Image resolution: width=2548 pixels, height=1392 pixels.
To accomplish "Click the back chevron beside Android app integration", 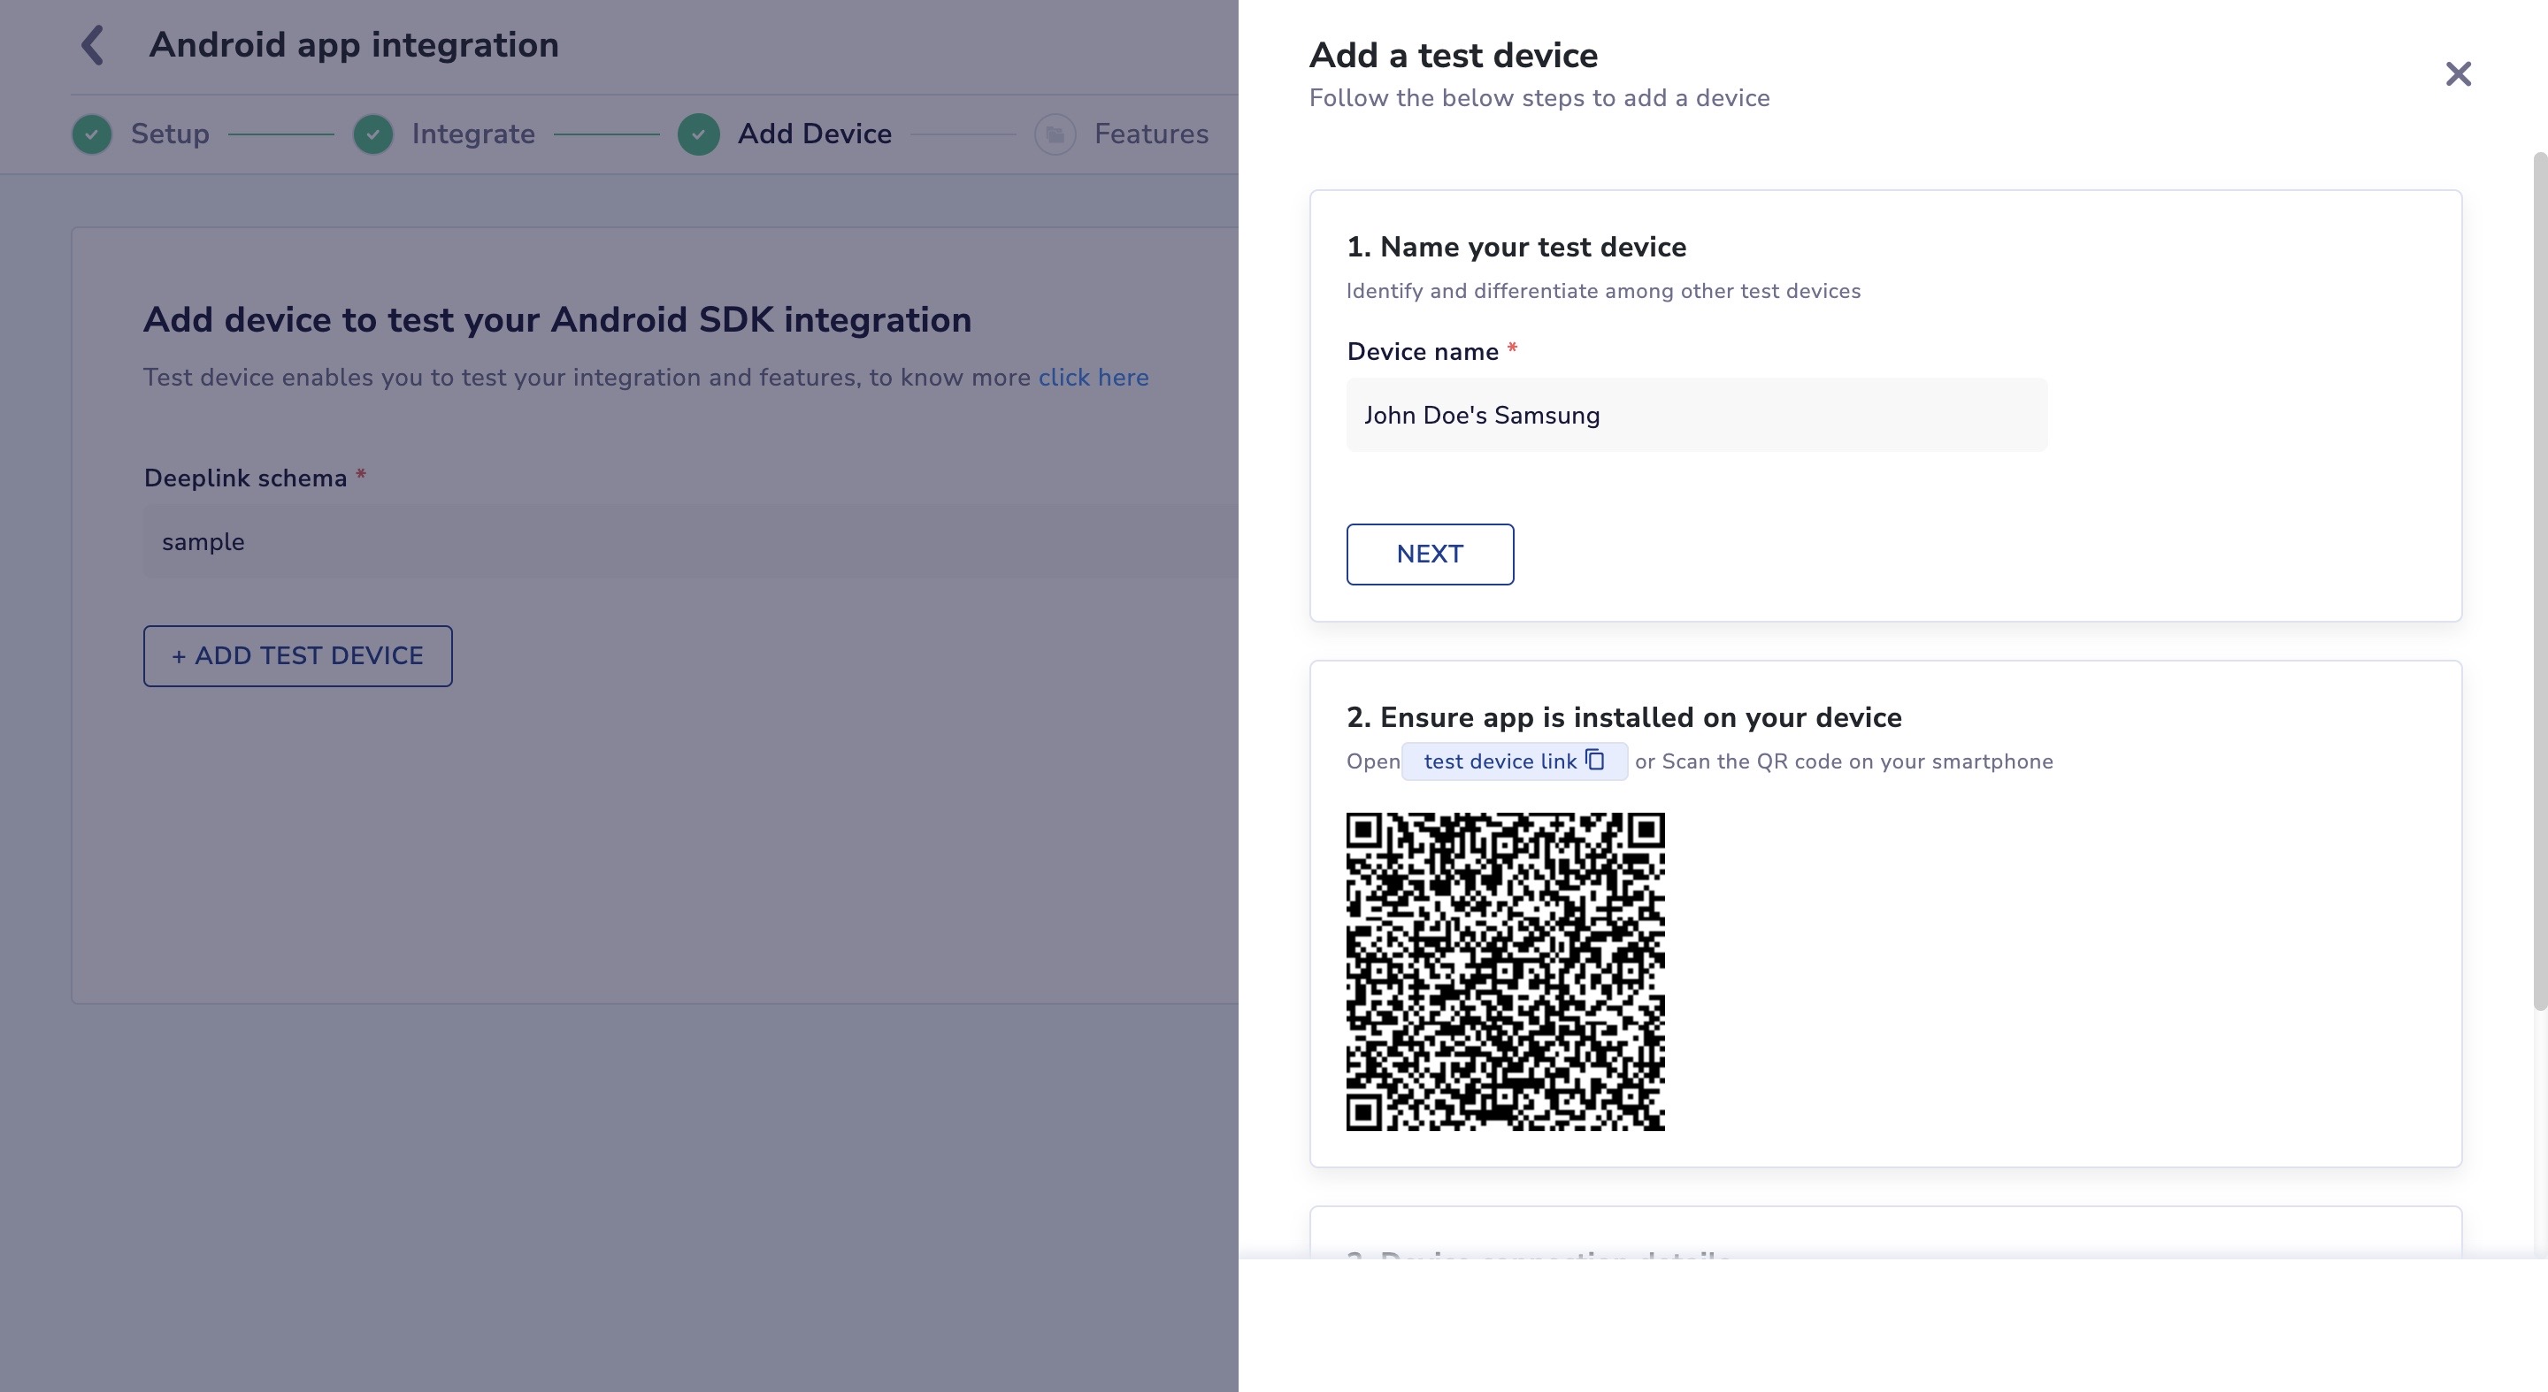I will point(93,45).
